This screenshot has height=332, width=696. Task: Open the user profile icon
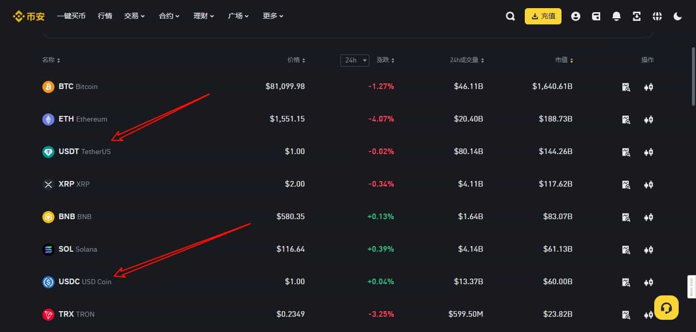pyautogui.click(x=576, y=16)
